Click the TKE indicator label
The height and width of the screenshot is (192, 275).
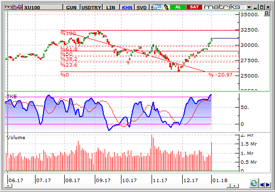tap(11, 96)
